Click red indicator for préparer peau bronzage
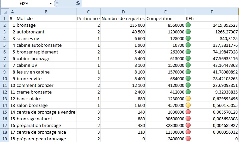Image resolution: width=239 pixels, height=142 pixels. tap(188, 139)
